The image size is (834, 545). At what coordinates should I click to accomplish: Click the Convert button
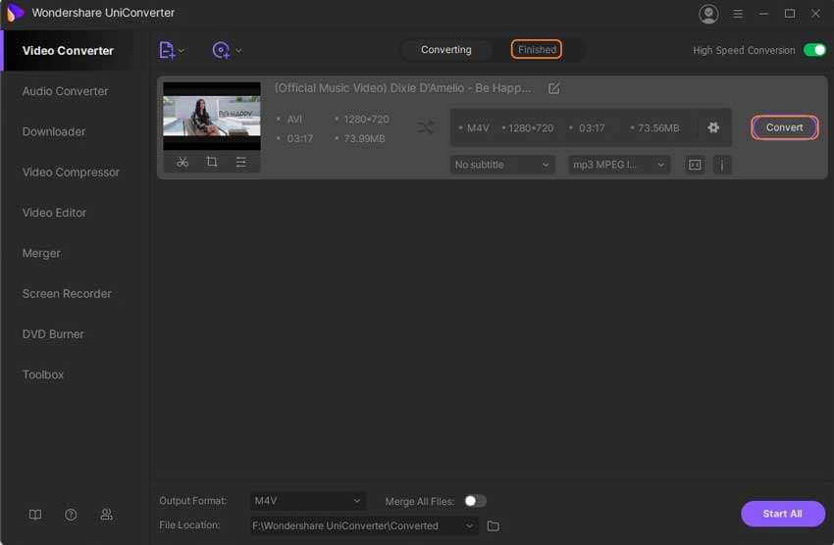point(784,127)
